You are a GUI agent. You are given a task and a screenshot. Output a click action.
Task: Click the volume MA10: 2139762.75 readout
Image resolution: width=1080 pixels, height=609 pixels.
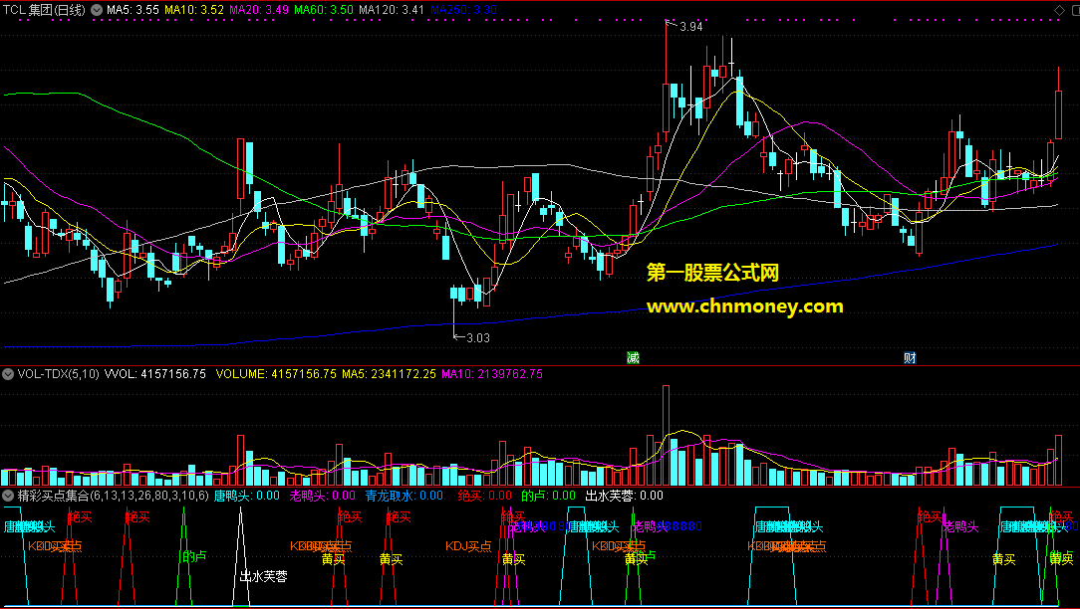(492, 374)
